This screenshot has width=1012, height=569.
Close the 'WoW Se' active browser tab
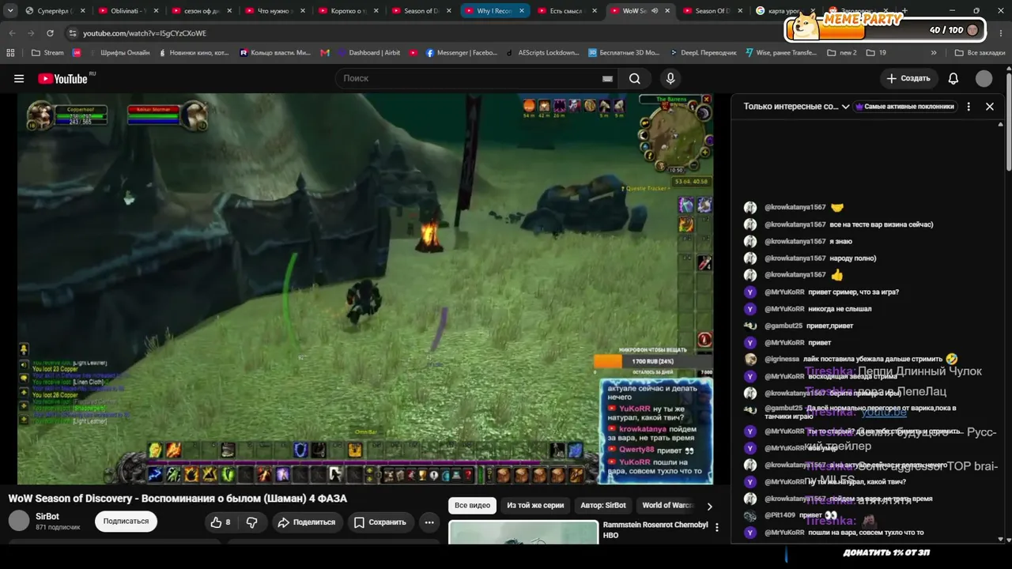pyautogui.click(x=667, y=11)
